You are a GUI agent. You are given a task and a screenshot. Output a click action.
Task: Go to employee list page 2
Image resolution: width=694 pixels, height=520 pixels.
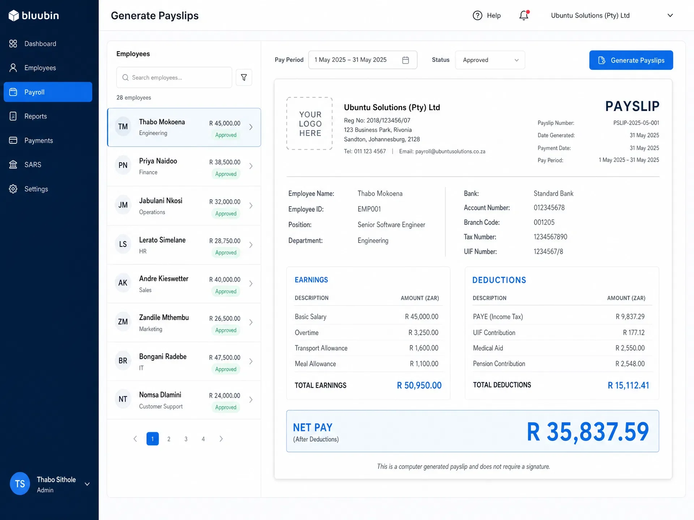coord(169,439)
